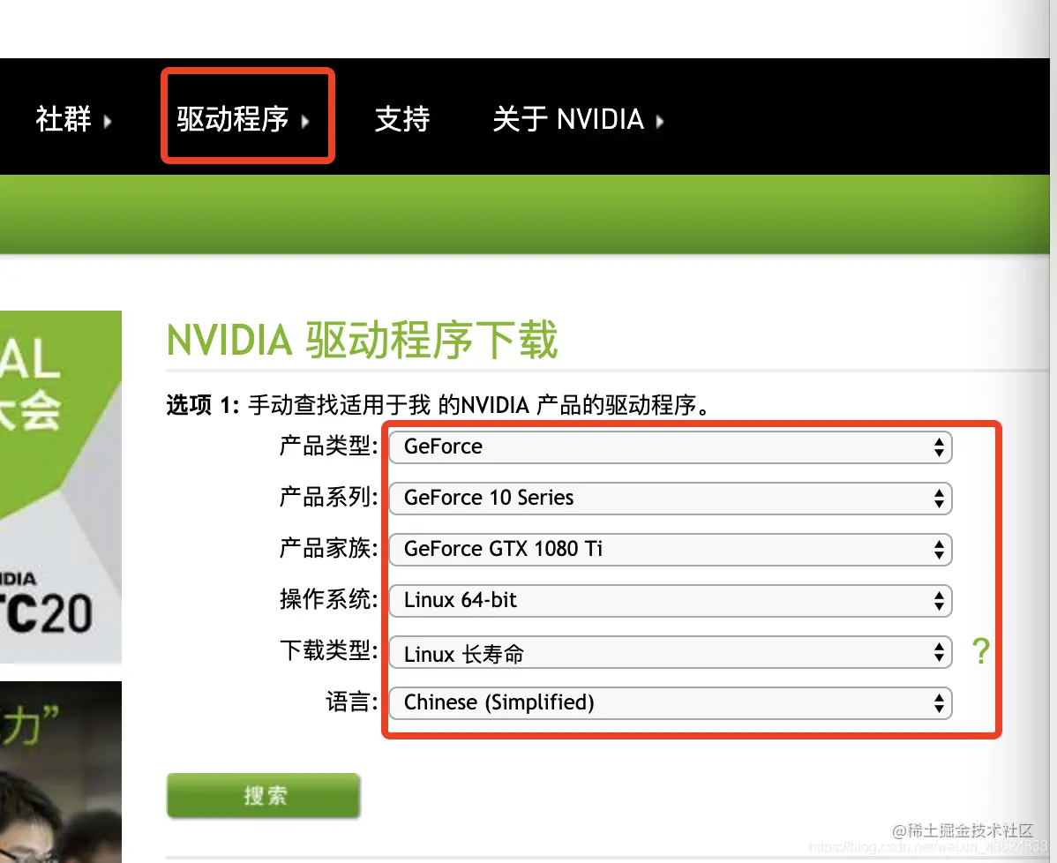Expand the 操作系统 dropdown showing Linux 64-bit
The width and height of the screenshot is (1057, 863).
coord(671,601)
